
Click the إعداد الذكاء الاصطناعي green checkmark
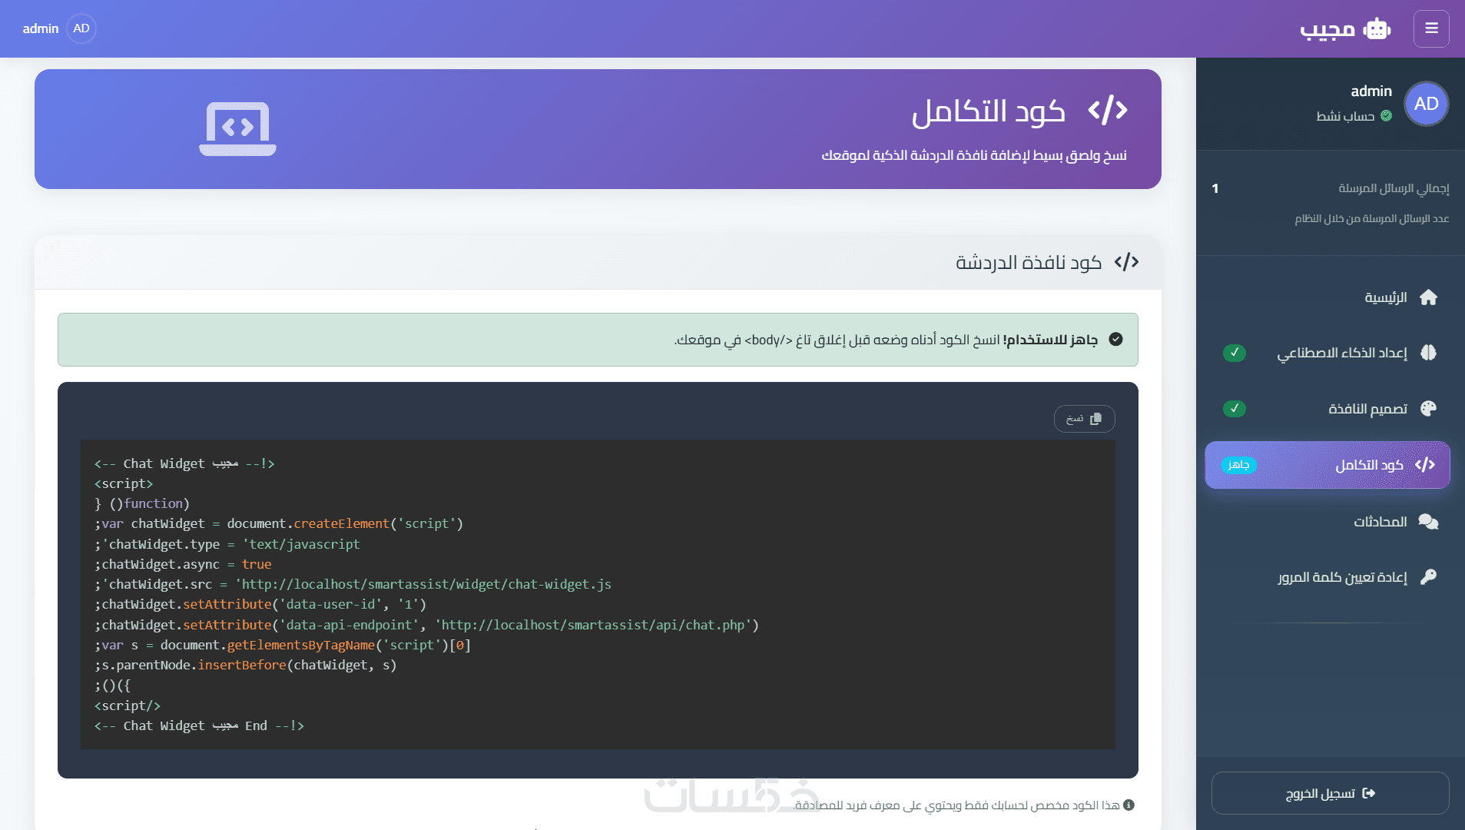pyautogui.click(x=1234, y=353)
